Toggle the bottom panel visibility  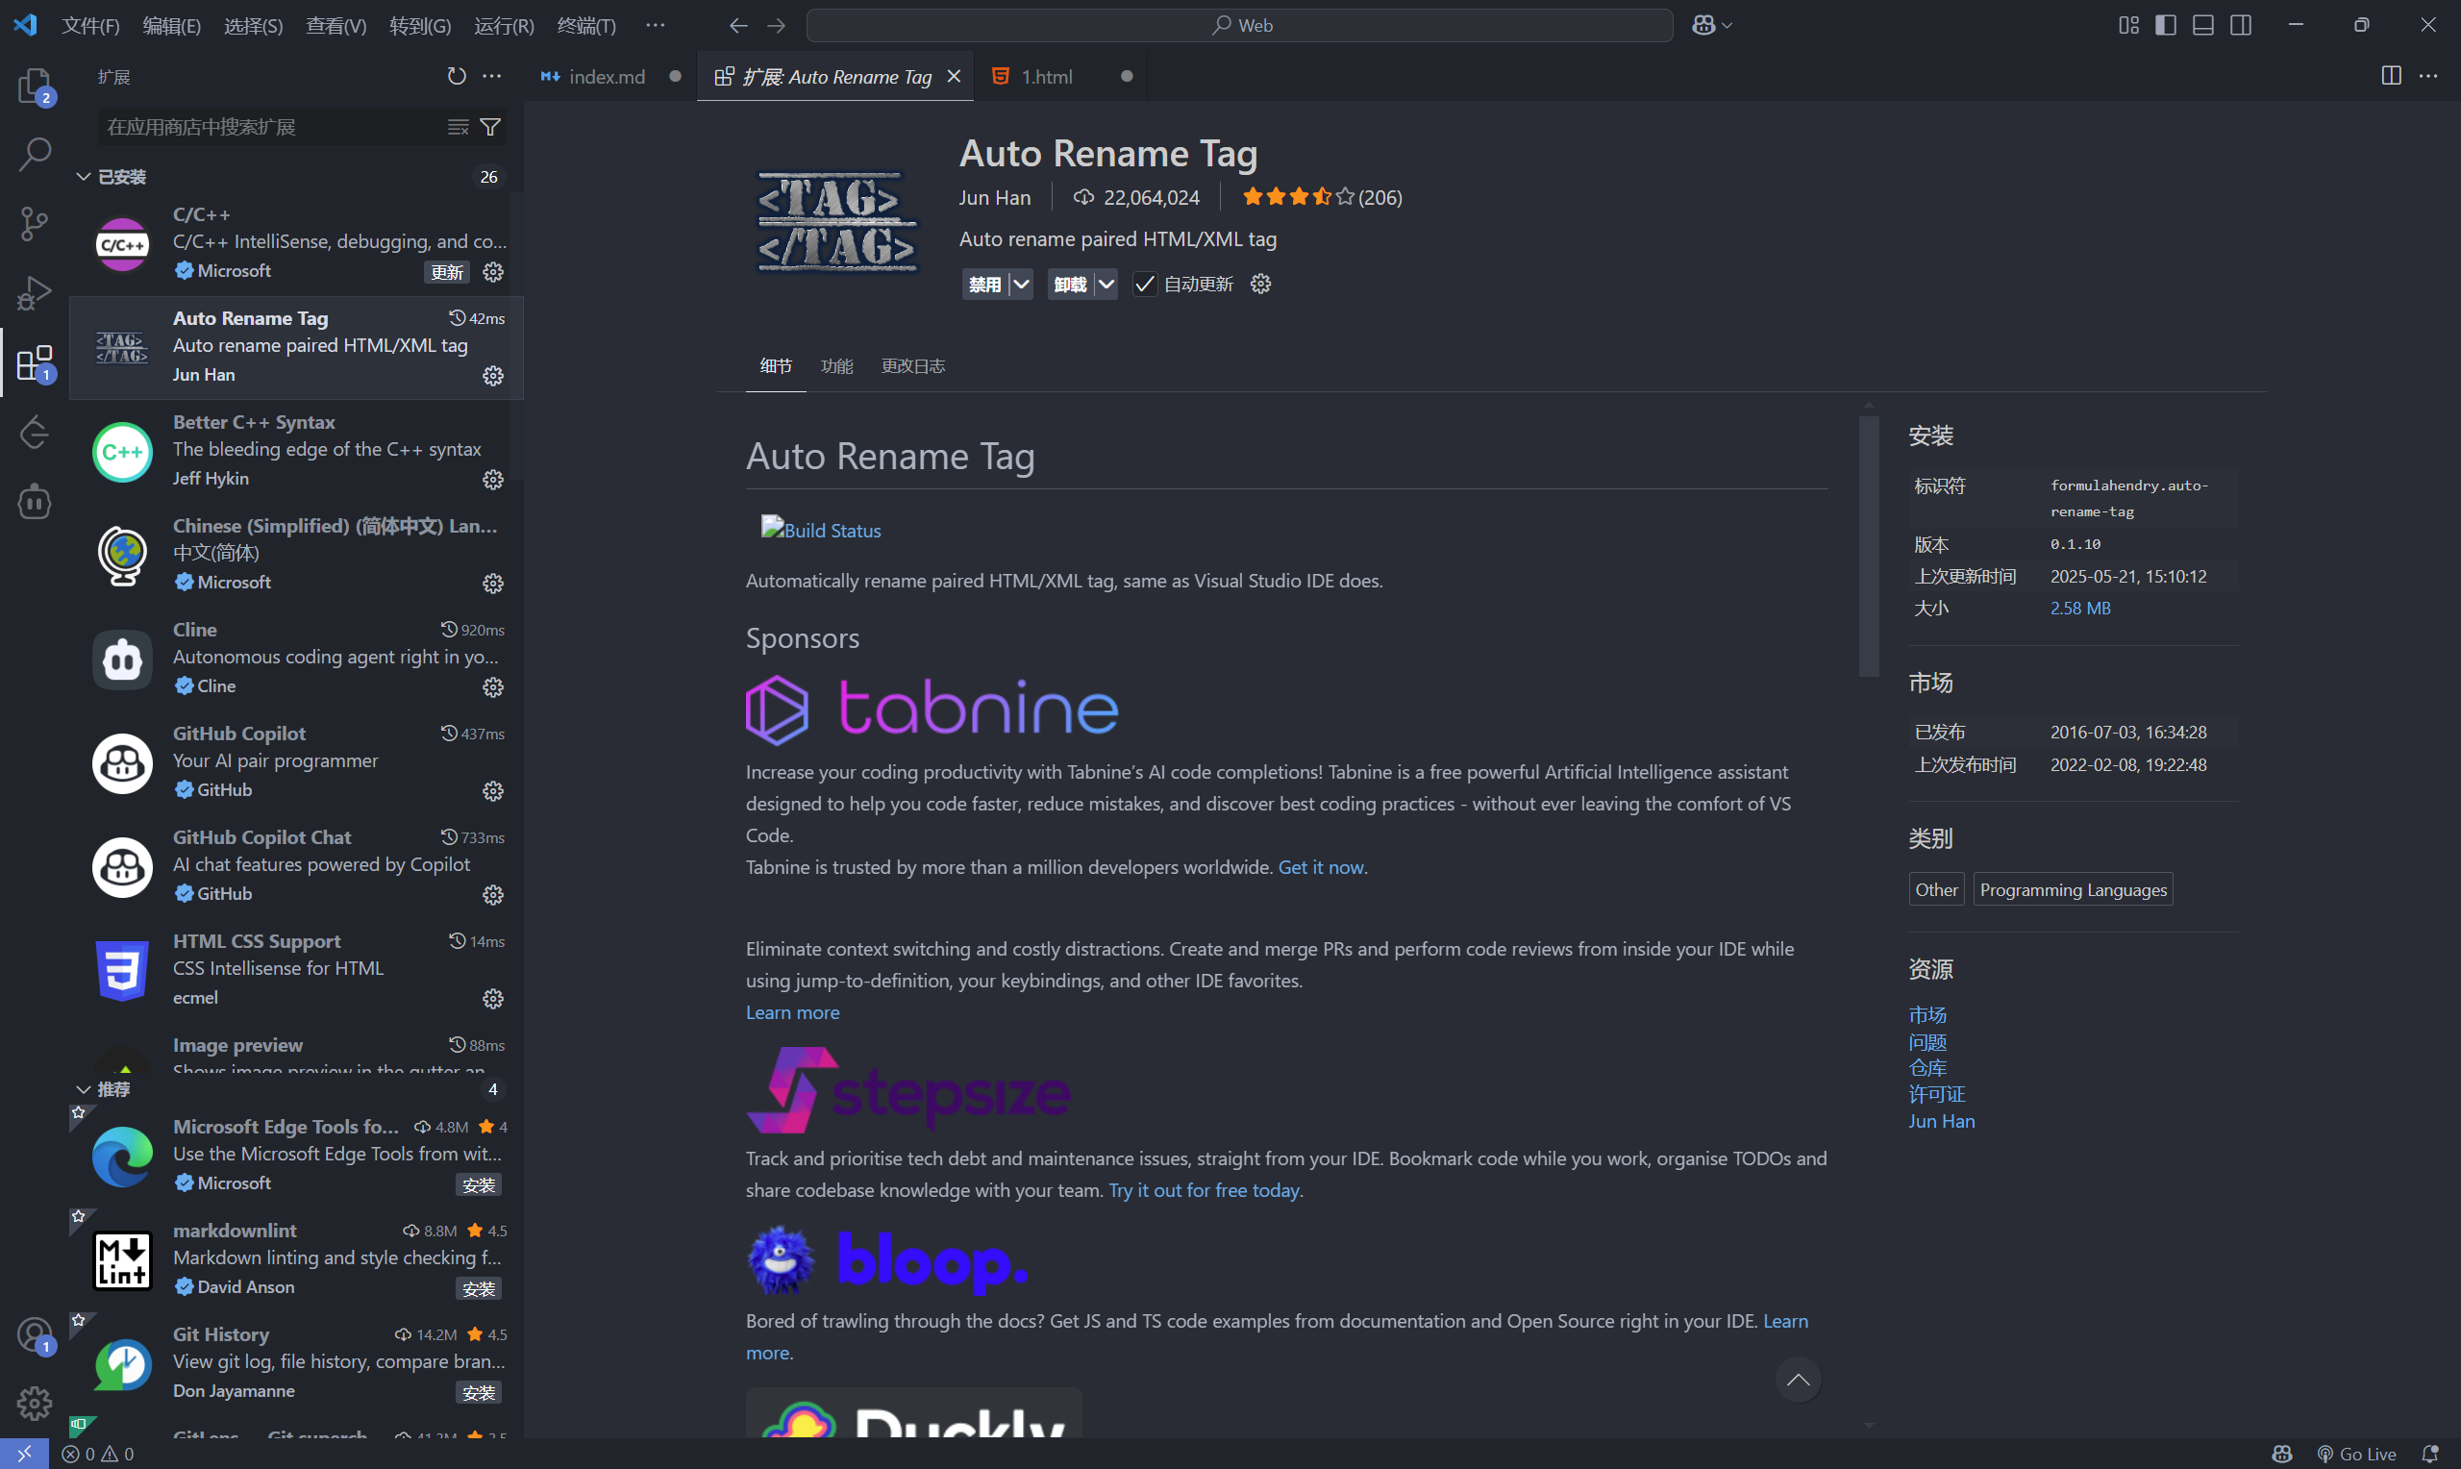pos(2203,25)
